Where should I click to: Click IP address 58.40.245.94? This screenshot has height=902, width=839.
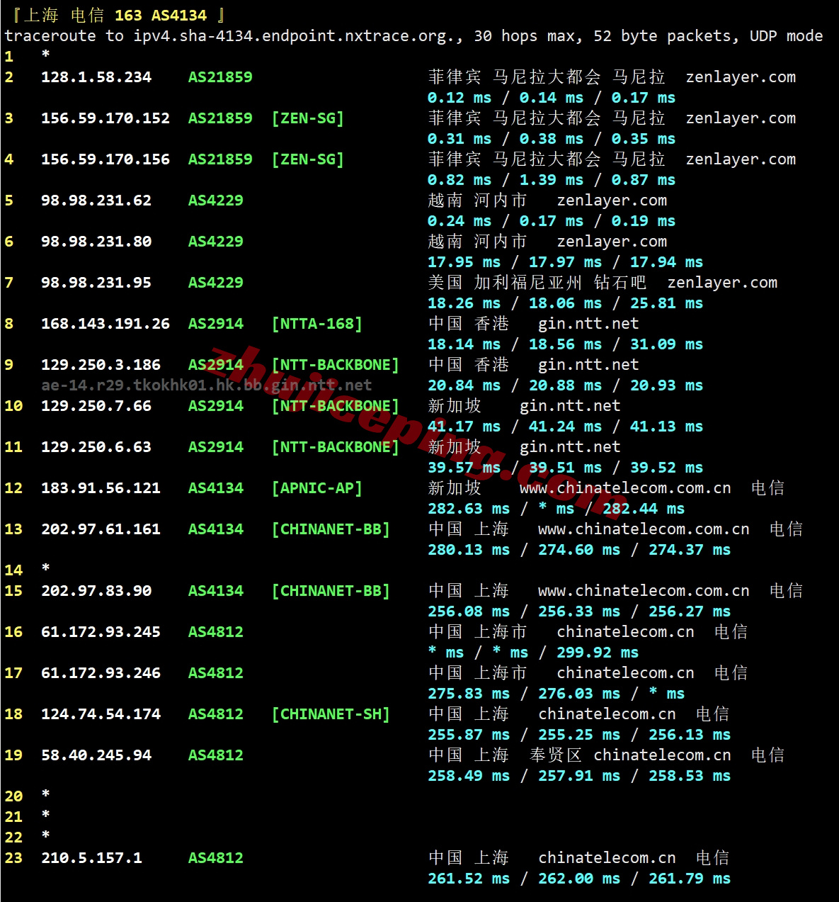96,755
